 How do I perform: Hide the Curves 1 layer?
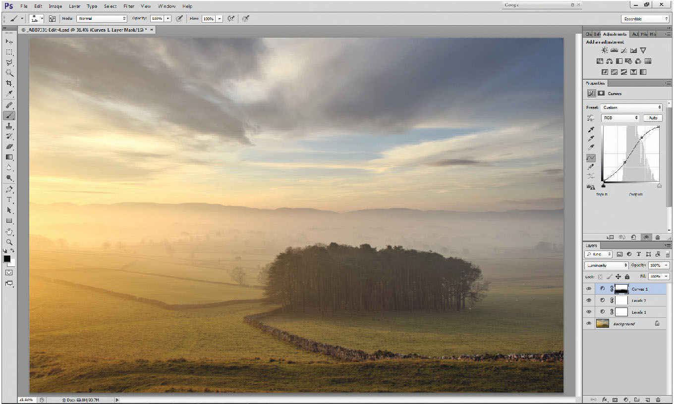[589, 289]
